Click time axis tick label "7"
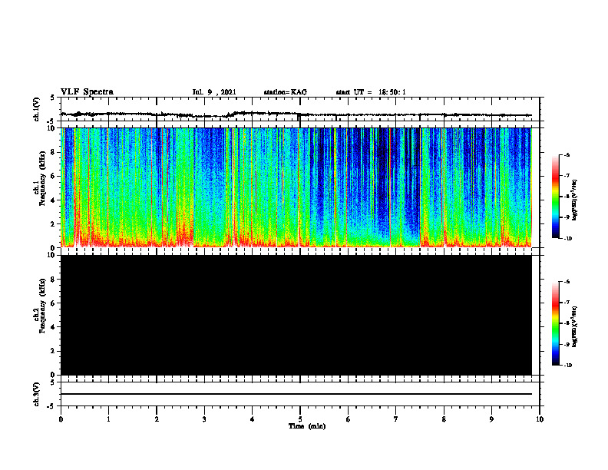This screenshot has height=470, width=608. coord(396,419)
